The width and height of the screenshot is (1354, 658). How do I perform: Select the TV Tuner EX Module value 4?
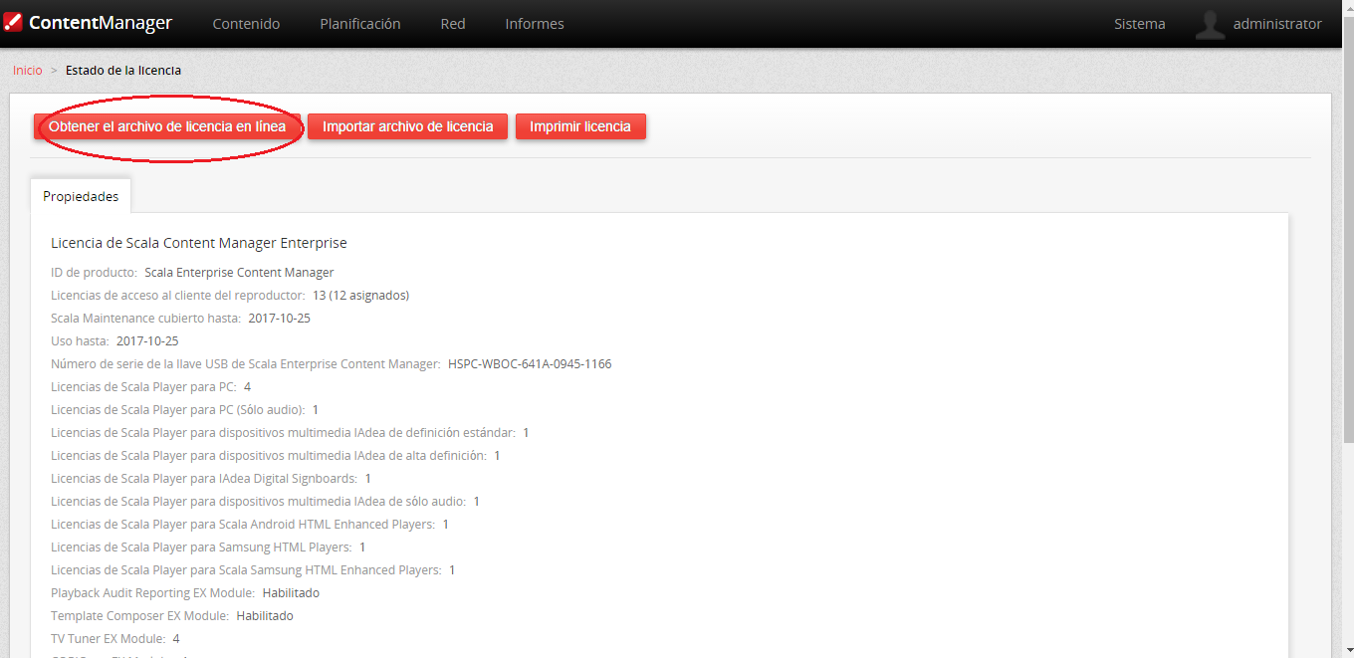click(x=176, y=639)
